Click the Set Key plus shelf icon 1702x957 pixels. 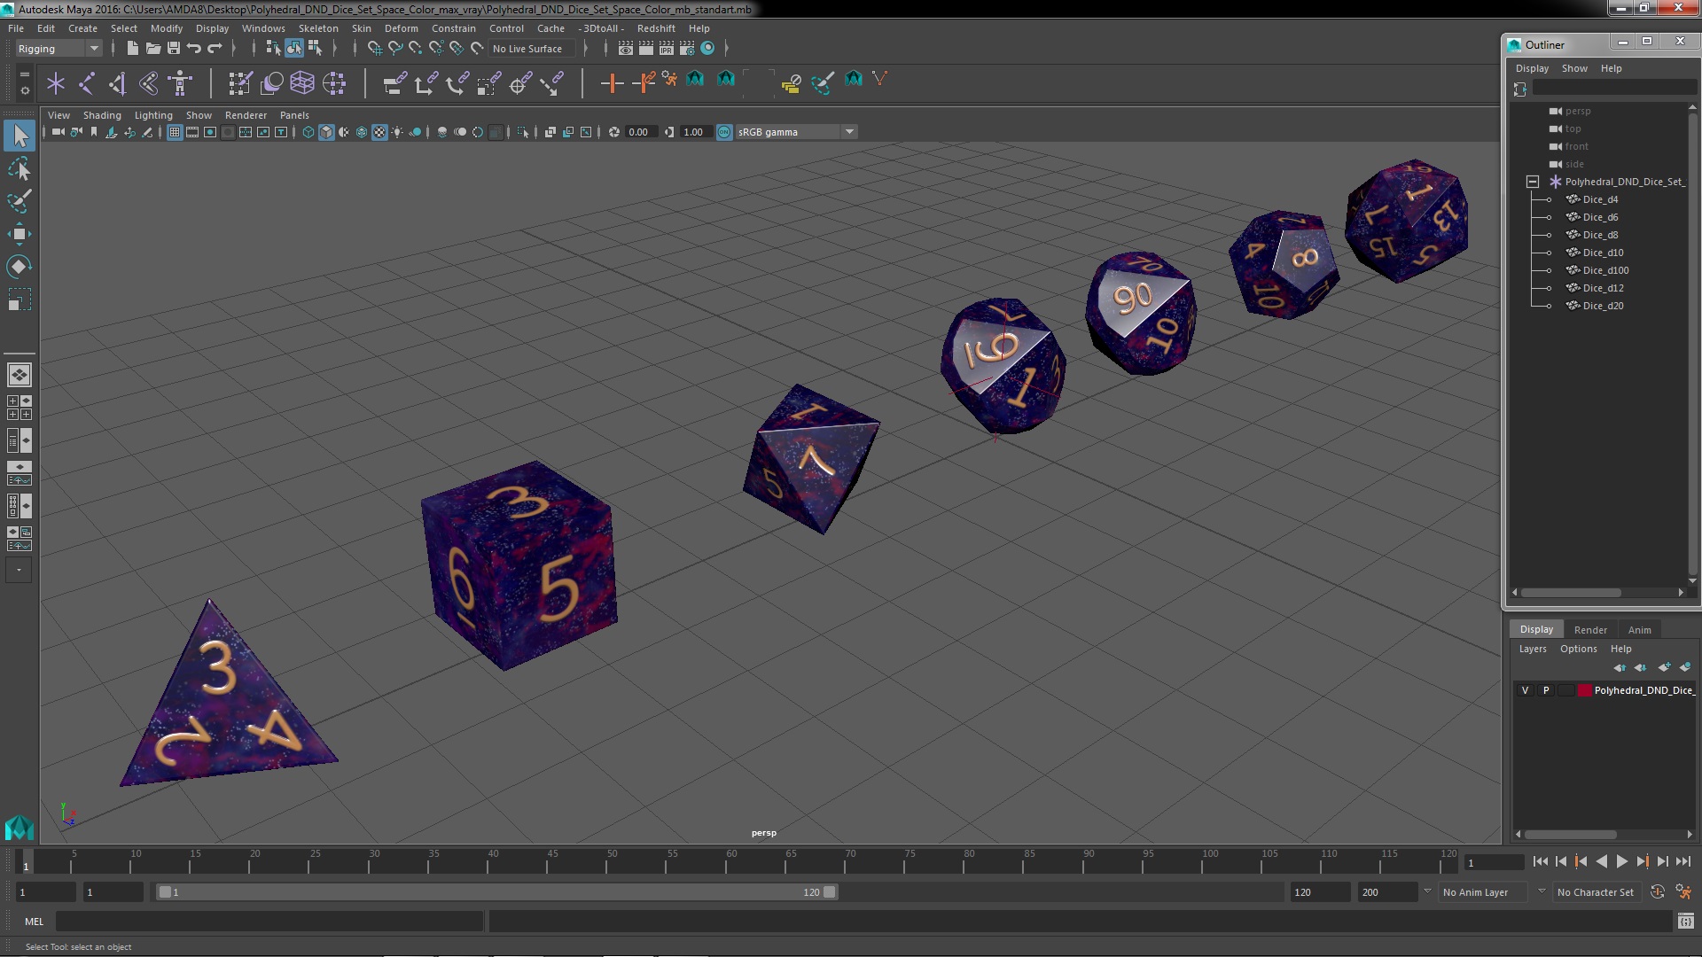(x=612, y=83)
